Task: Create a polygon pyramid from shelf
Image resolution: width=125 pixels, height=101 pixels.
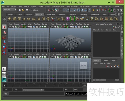Action: pos(39,19)
